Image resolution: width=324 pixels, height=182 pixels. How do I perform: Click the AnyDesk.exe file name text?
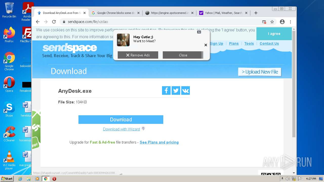[x=75, y=91]
